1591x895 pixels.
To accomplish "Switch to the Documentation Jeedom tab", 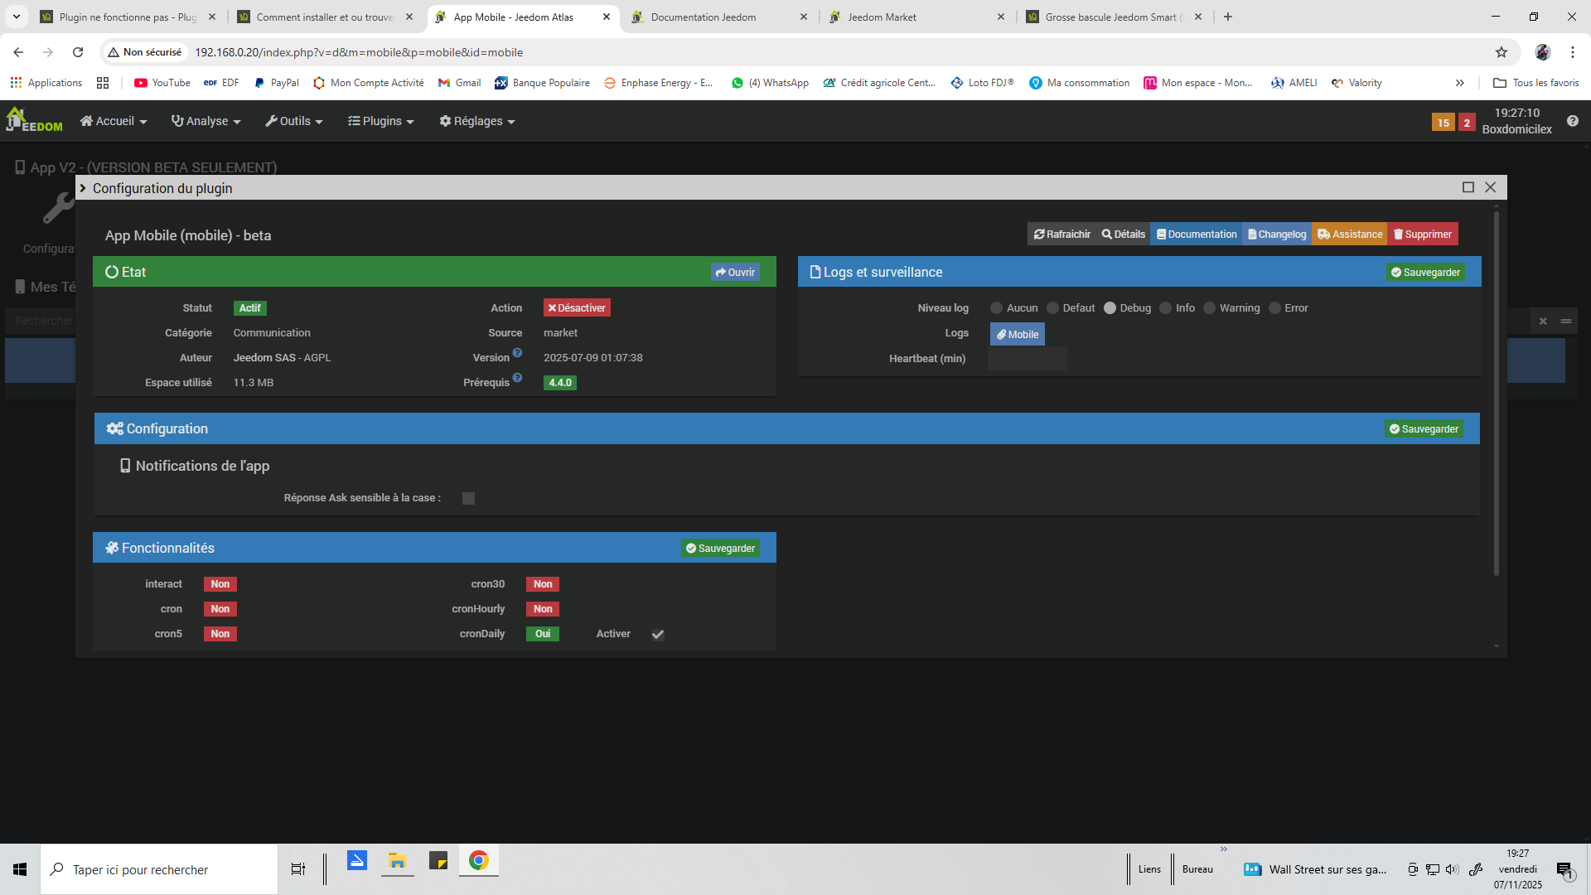I will tap(703, 17).
